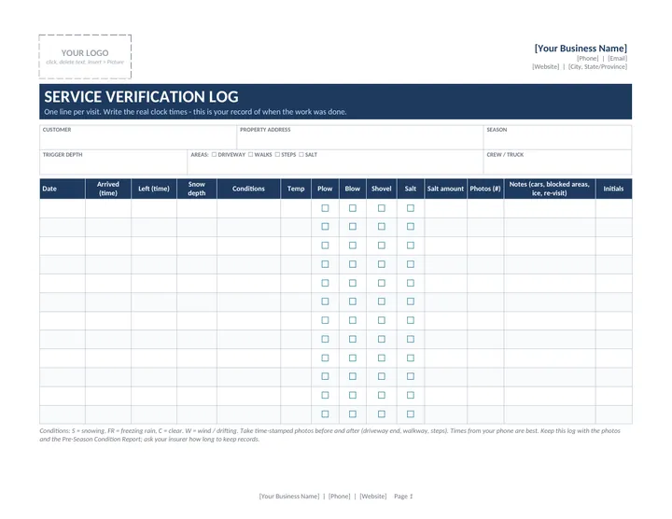Click the CUSTOMER field
The image size is (672, 519).
[138, 137]
